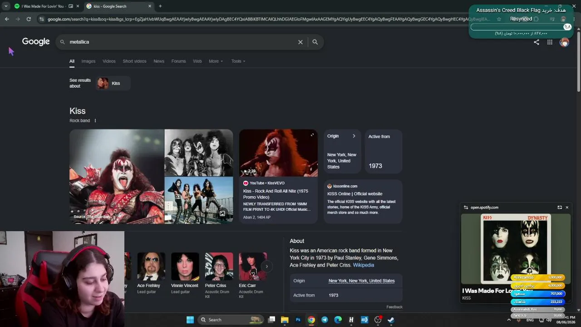Open the Active from 1973 card
This screenshot has width=581, height=327.
(384, 151)
